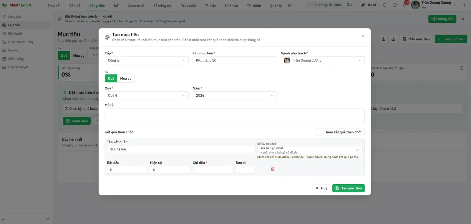
Task: Cancel with the Huỷ button
Action: pos(321,188)
